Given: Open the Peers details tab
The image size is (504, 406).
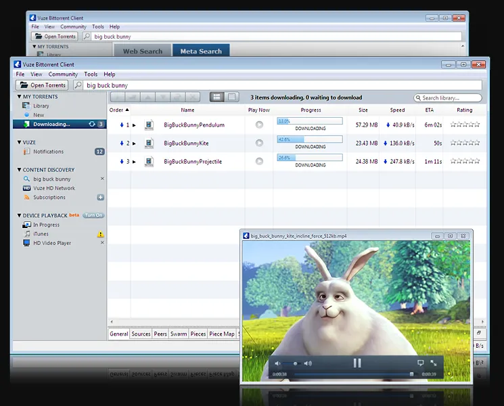Looking at the screenshot, I should (x=160, y=334).
